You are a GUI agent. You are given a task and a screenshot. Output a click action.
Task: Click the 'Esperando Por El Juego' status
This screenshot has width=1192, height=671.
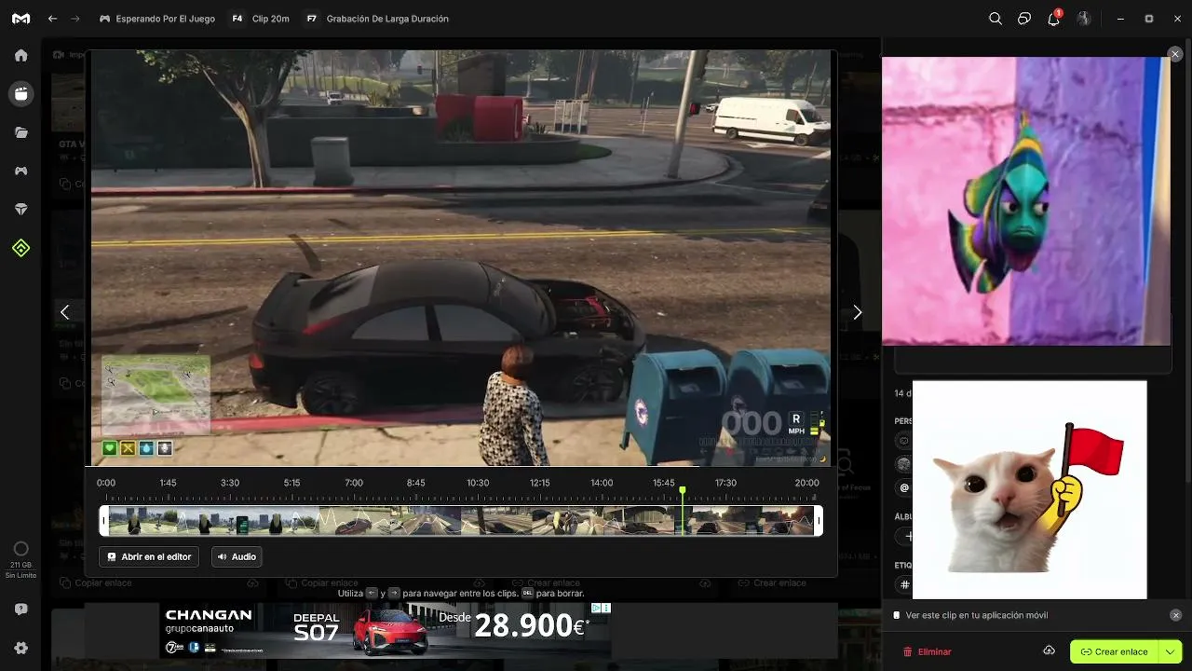point(157,19)
